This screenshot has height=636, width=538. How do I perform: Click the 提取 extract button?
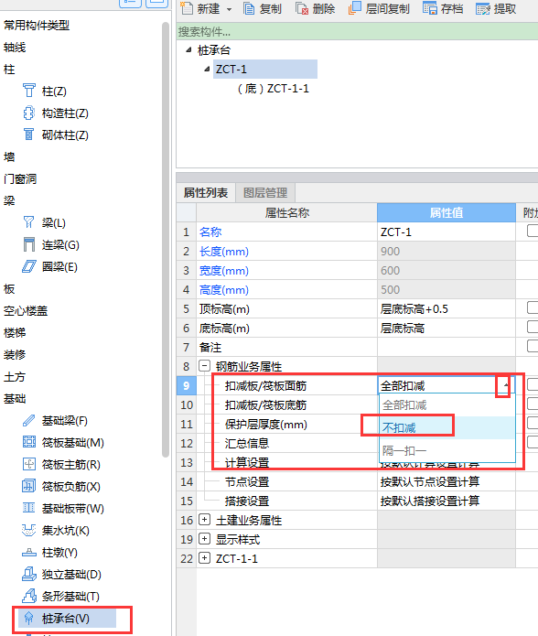[496, 8]
